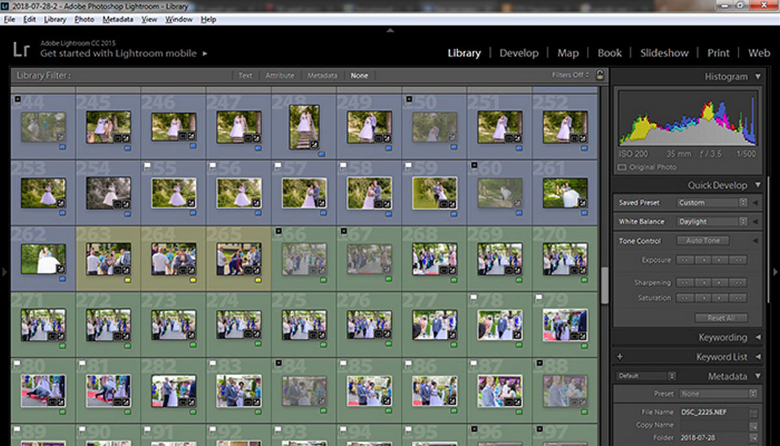
Task: Toggle the Metadata filter in Library Filter bar
Action: pos(322,75)
